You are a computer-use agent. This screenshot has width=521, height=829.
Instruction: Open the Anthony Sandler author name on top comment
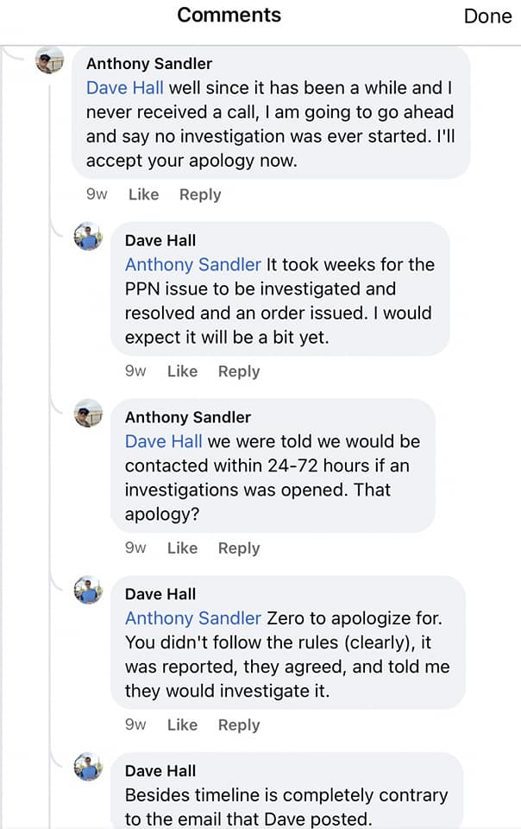(x=149, y=63)
